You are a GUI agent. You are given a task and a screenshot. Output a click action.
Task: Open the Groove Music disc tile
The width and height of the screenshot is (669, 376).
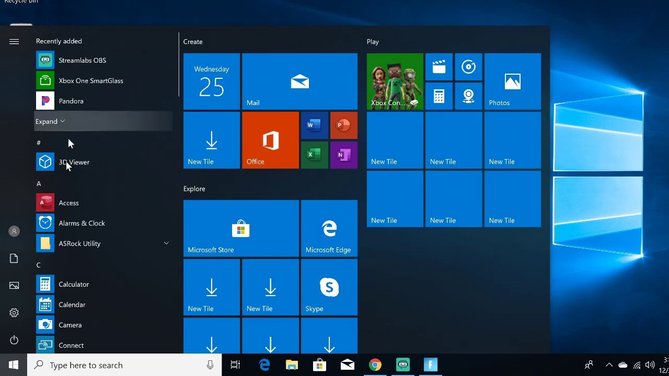468,67
